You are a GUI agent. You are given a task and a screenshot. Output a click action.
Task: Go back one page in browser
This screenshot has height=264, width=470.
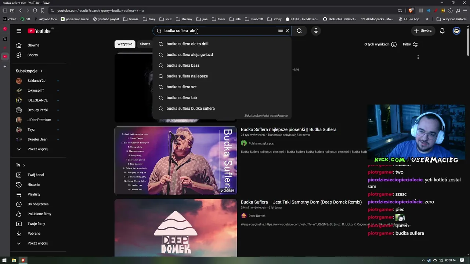(x=21, y=11)
